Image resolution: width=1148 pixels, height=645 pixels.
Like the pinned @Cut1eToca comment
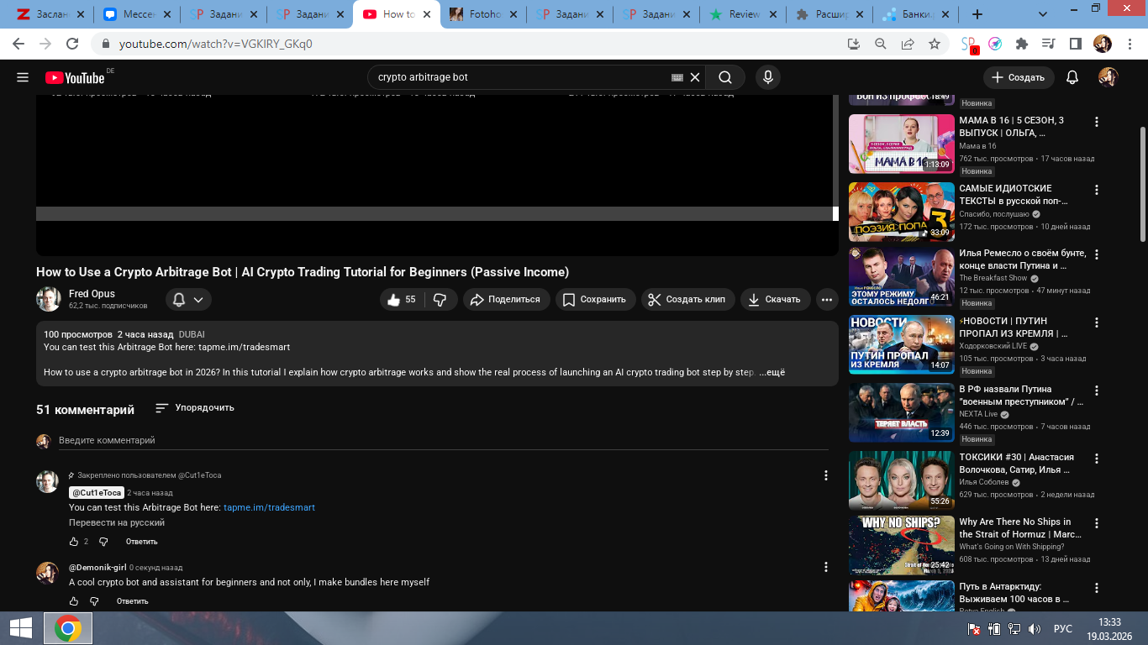click(74, 542)
